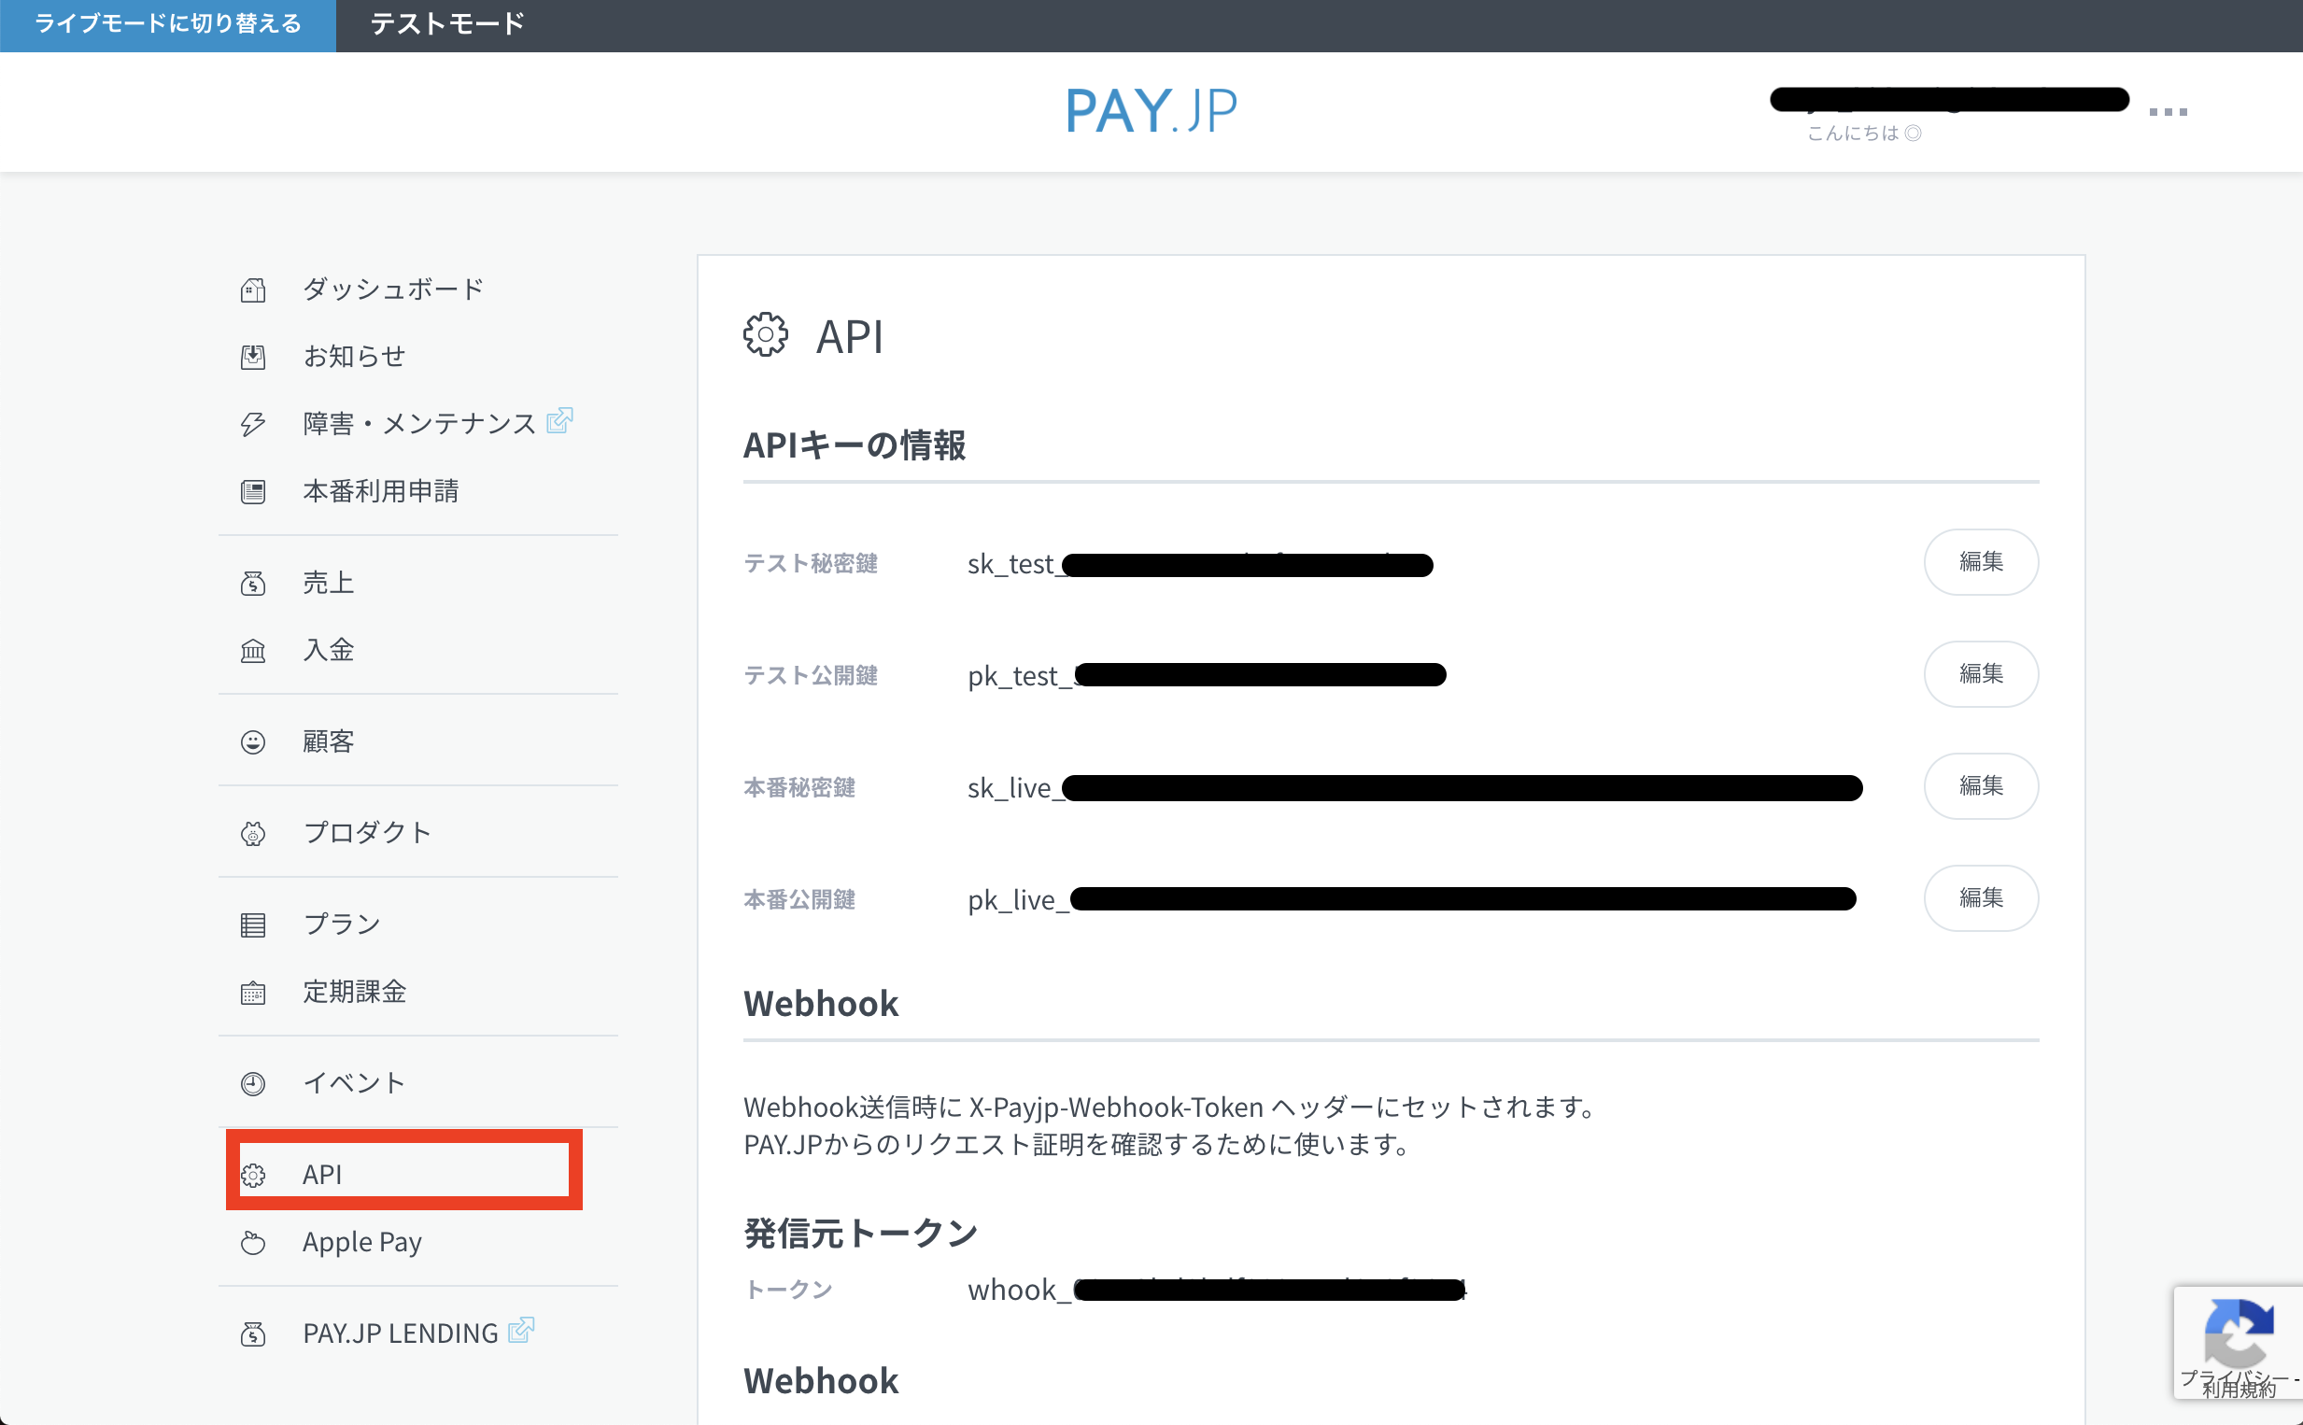
Task: Edit the テスト公開鍵 key
Action: coord(1981,674)
